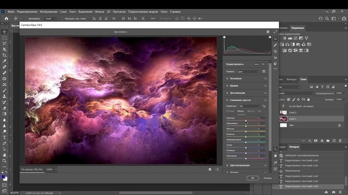Select the Lasso tool
The width and height of the screenshot is (348, 195).
[4, 43]
